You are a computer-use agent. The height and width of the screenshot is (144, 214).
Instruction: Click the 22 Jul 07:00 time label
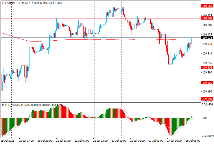pos(82,141)
